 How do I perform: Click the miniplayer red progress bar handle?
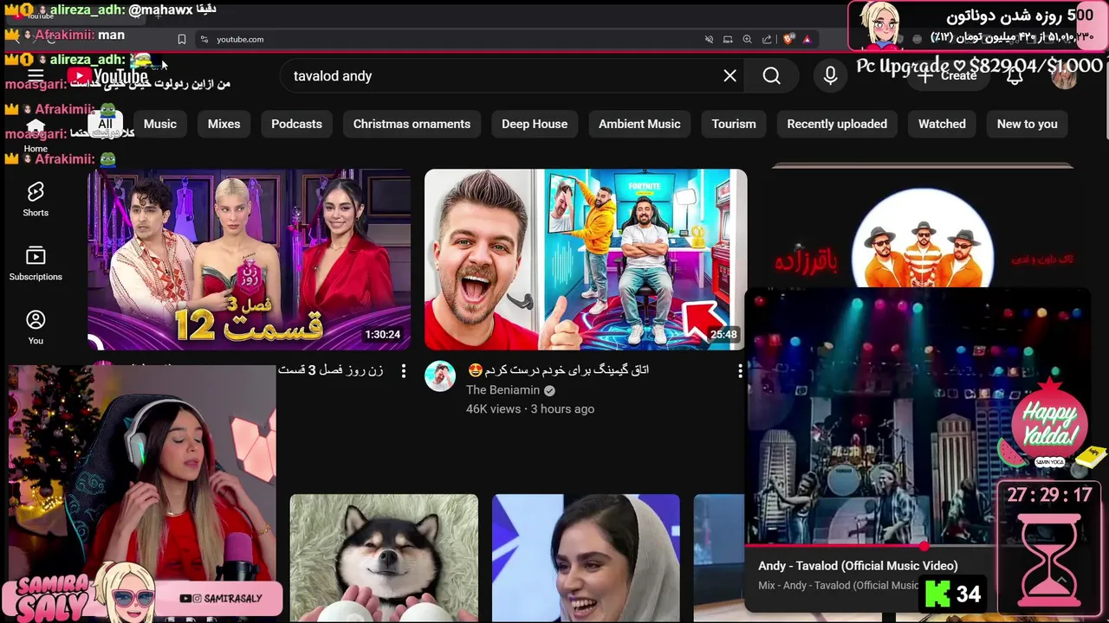coord(924,546)
